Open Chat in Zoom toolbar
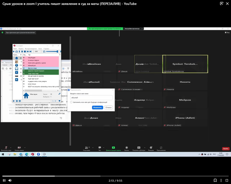Screen dimensions: 231x184 click(100, 148)
